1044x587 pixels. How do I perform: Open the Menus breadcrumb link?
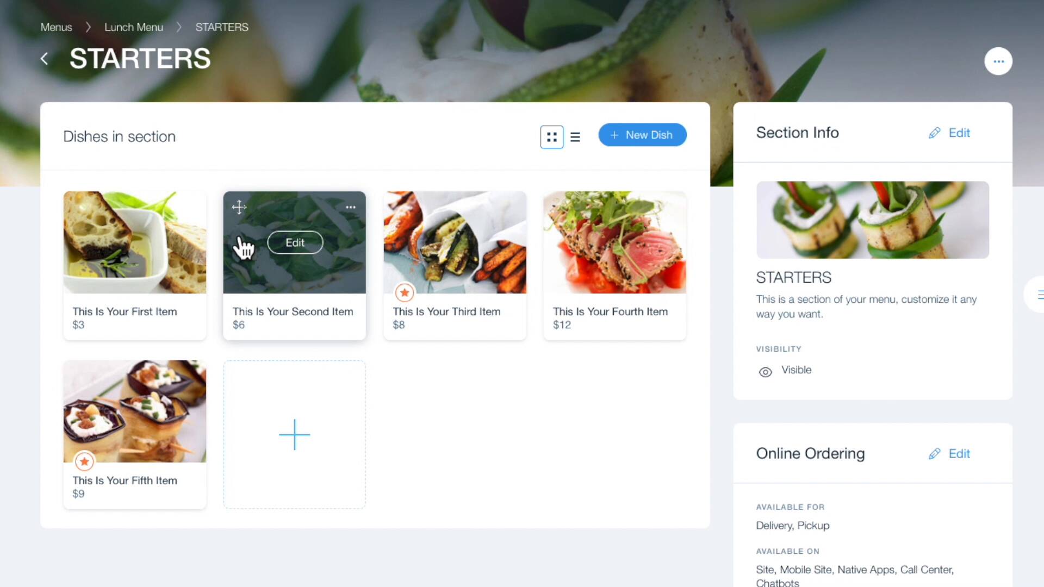pyautogui.click(x=56, y=27)
